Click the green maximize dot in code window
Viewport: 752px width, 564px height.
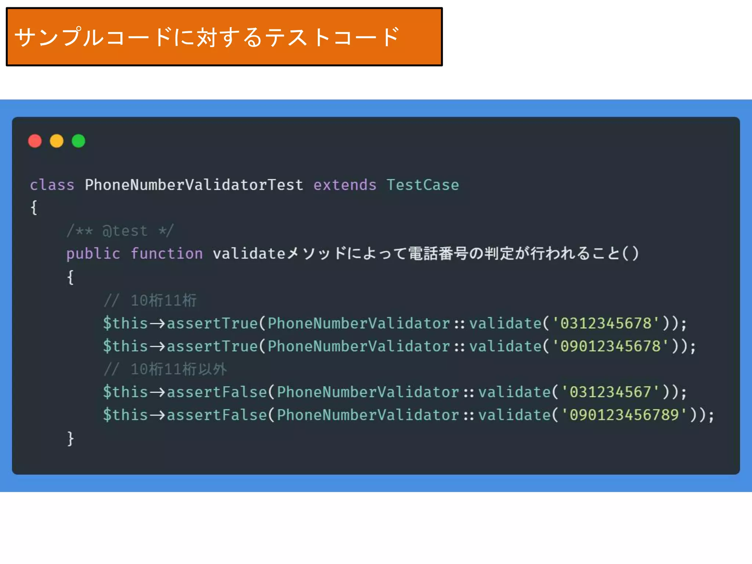pos(78,141)
